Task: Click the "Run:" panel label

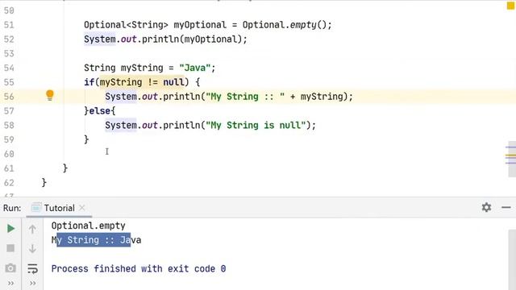Action: click(x=12, y=208)
